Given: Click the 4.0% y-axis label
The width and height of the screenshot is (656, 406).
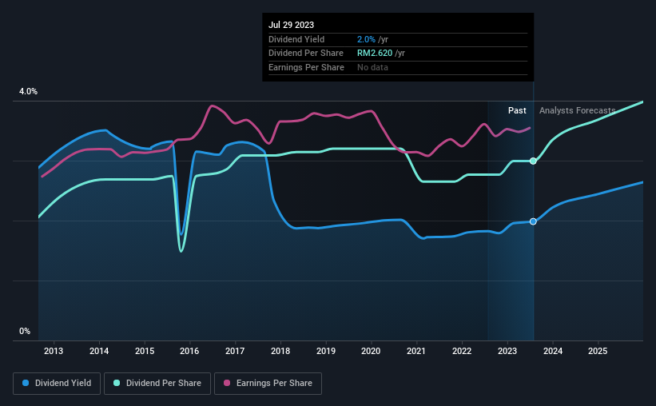Looking at the screenshot, I should click(28, 91).
